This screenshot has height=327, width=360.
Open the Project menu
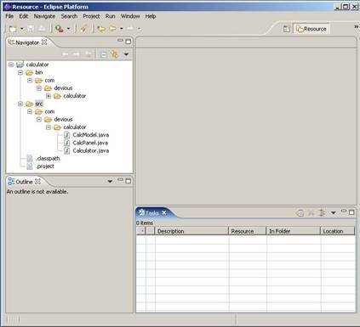[x=91, y=16]
